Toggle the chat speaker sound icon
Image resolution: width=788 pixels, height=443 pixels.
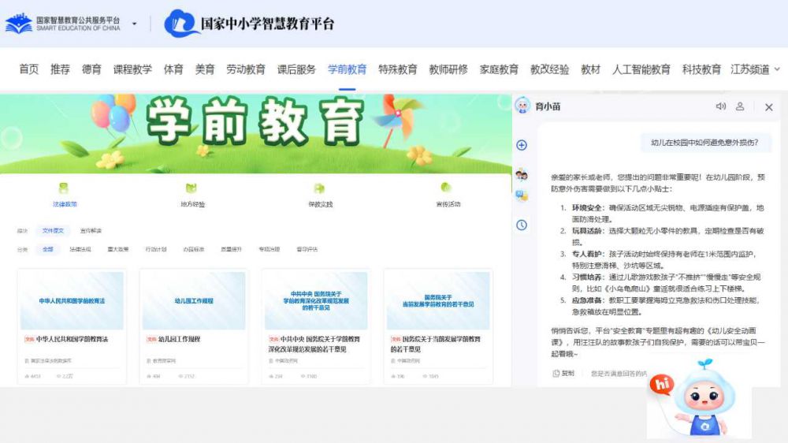click(x=720, y=106)
